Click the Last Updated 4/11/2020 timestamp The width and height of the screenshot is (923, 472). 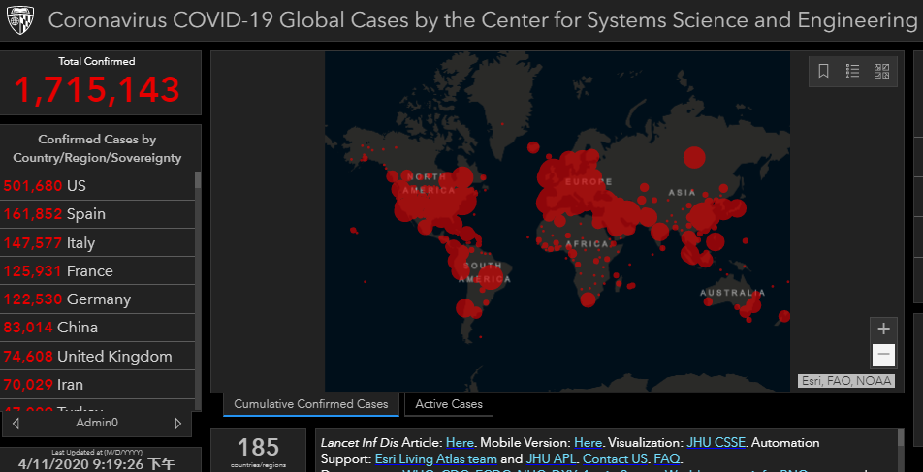(x=97, y=462)
